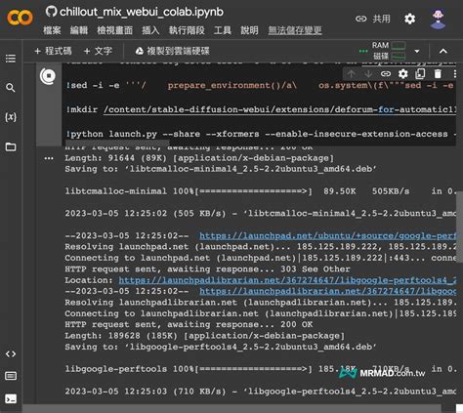Mirror the cell in a tab
Image resolution: width=463 pixels, height=413 pixels.
[420, 74]
